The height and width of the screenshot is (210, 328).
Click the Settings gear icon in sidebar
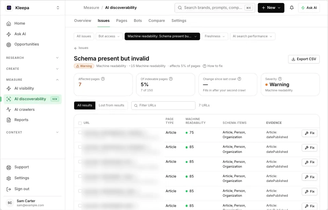click(x=9, y=178)
